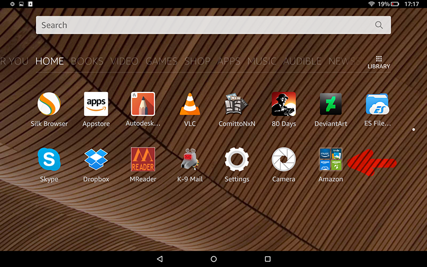Open the Dropbox app
The width and height of the screenshot is (427, 267).
96,160
